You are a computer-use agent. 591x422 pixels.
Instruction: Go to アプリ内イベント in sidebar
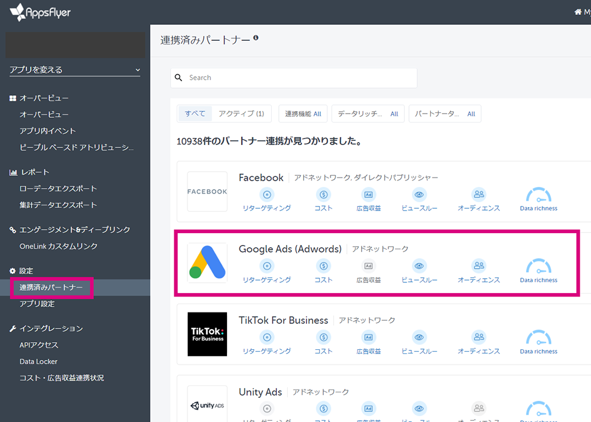coord(48,131)
